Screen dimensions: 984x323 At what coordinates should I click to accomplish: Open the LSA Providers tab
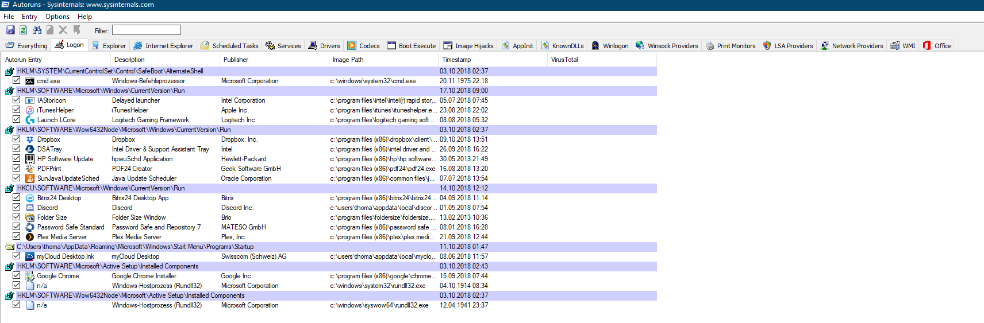788,46
